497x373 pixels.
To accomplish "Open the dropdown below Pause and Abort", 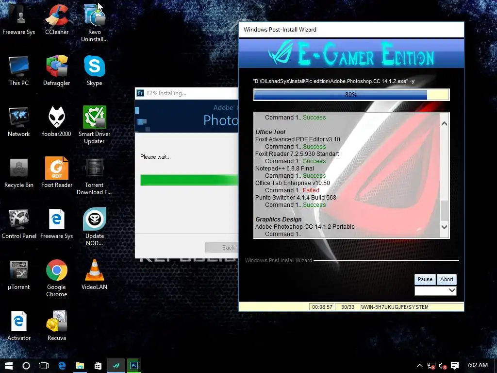I will click(435, 290).
